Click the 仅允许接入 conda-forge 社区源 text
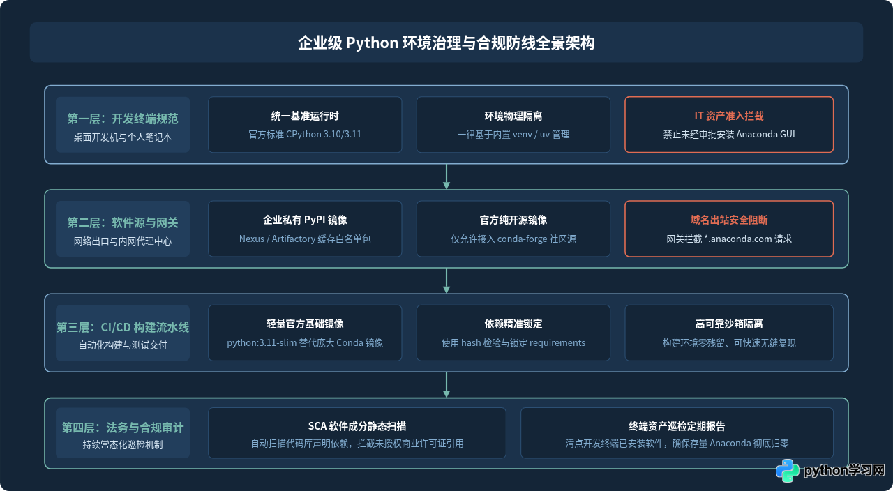The height and width of the screenshot is (491, 893). 513,239
